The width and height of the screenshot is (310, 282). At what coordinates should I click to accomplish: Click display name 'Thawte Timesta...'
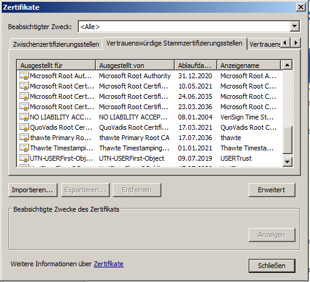coord(247,148)
